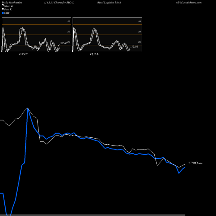The image size is (216, 216).
Task: Click the 20 level label in FULL chart
Action: (140, 42)
